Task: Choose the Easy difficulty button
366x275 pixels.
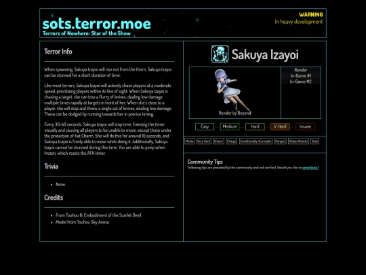Action: pyautogui.click(x=205, y=126)
